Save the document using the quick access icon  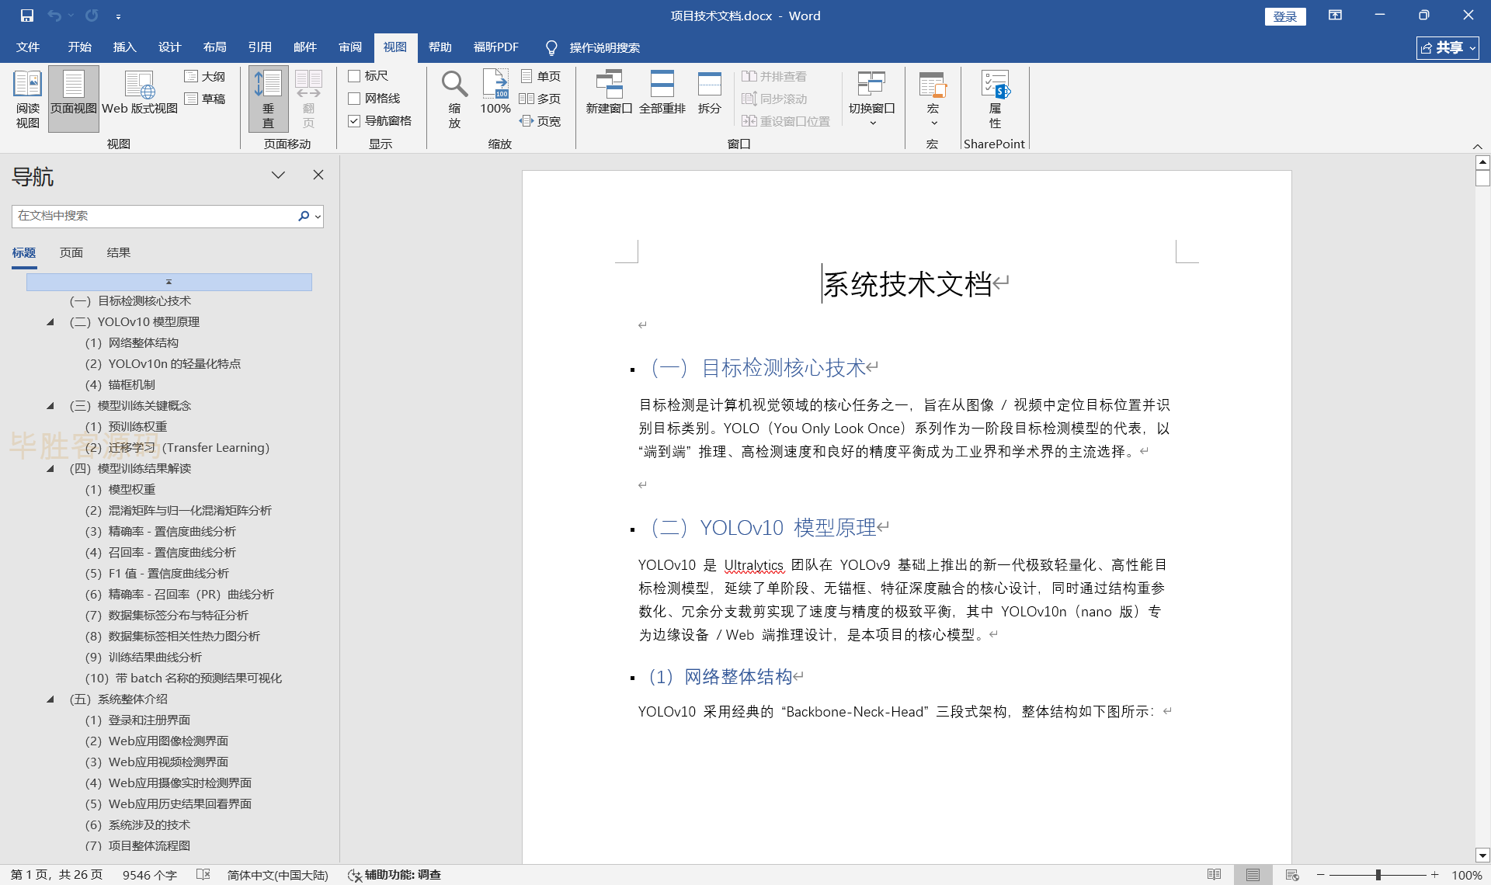(x=27, y=16)
